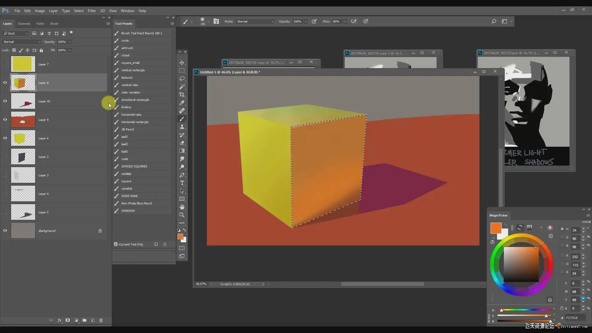Choose the 2B Pencil preset
Screen dimensions: 592x333
point(142,129)
